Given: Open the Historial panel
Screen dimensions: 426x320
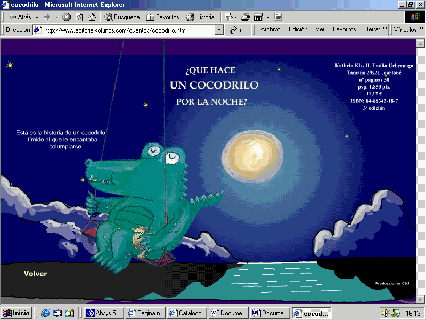Looking at the screenshot, I should tap(201, 17).
